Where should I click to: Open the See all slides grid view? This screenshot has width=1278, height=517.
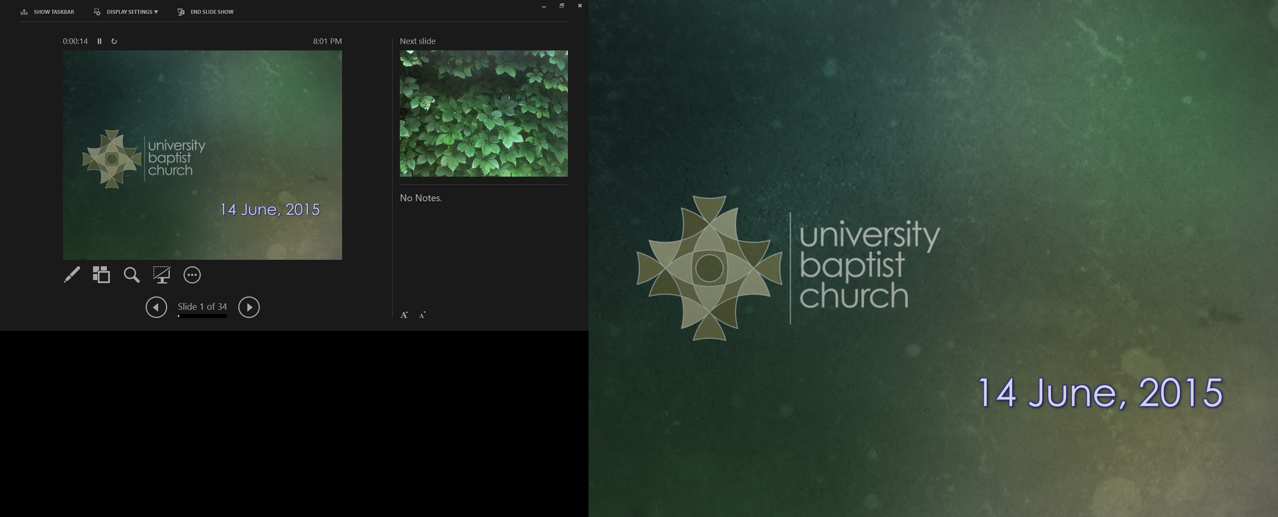pos(101,275)
